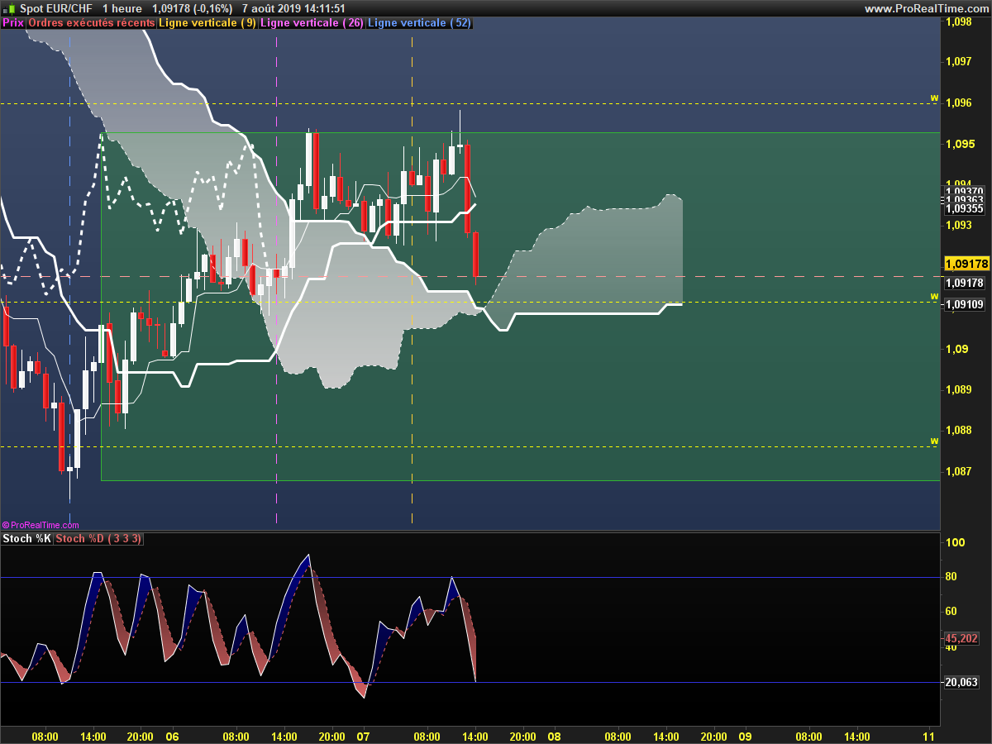Open the 'Stoch %K' indicator label
This screenshot has width=992, height=744.
(26, 539)
